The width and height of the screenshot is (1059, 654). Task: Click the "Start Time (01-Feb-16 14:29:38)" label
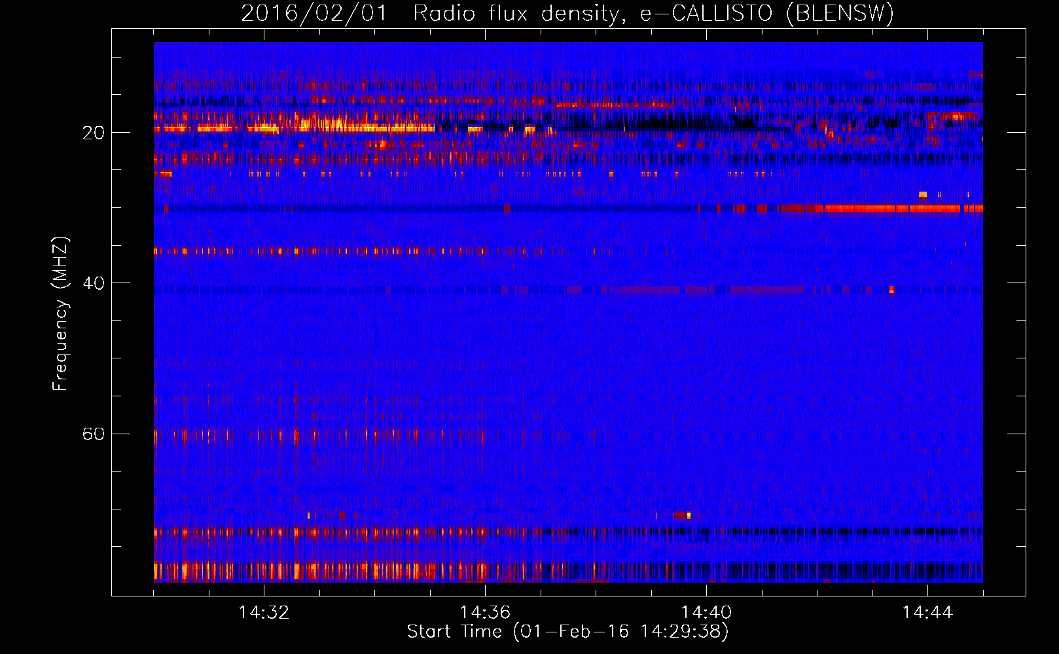coord(567,631)
